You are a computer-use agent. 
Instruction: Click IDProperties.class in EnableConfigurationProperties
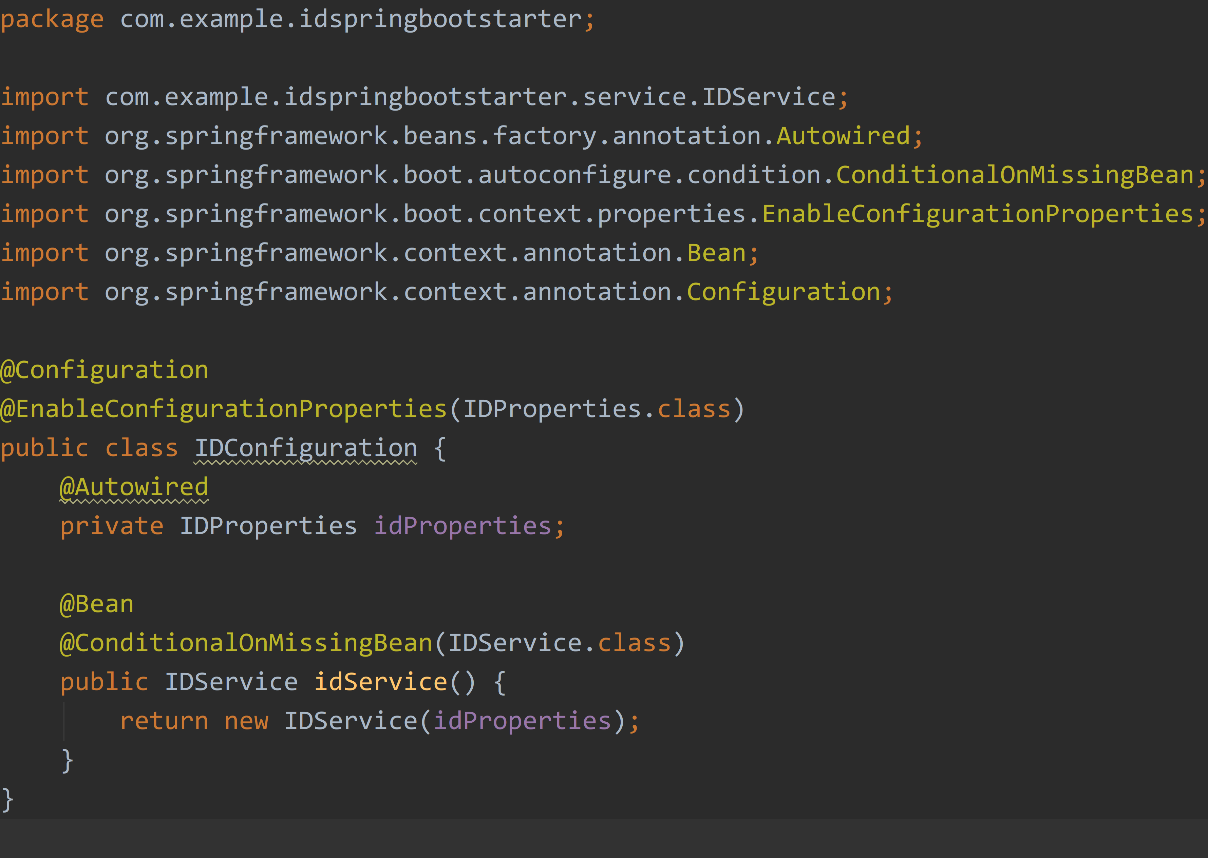(596, 409)
